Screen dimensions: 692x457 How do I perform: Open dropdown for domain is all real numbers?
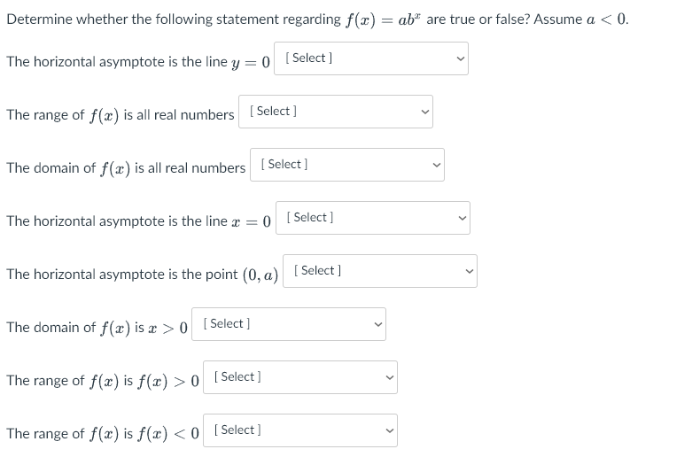click(347, 165)
